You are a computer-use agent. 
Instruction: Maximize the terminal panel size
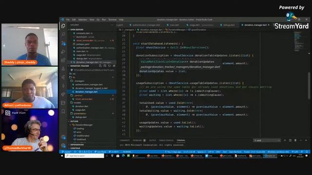coord(301,140)
